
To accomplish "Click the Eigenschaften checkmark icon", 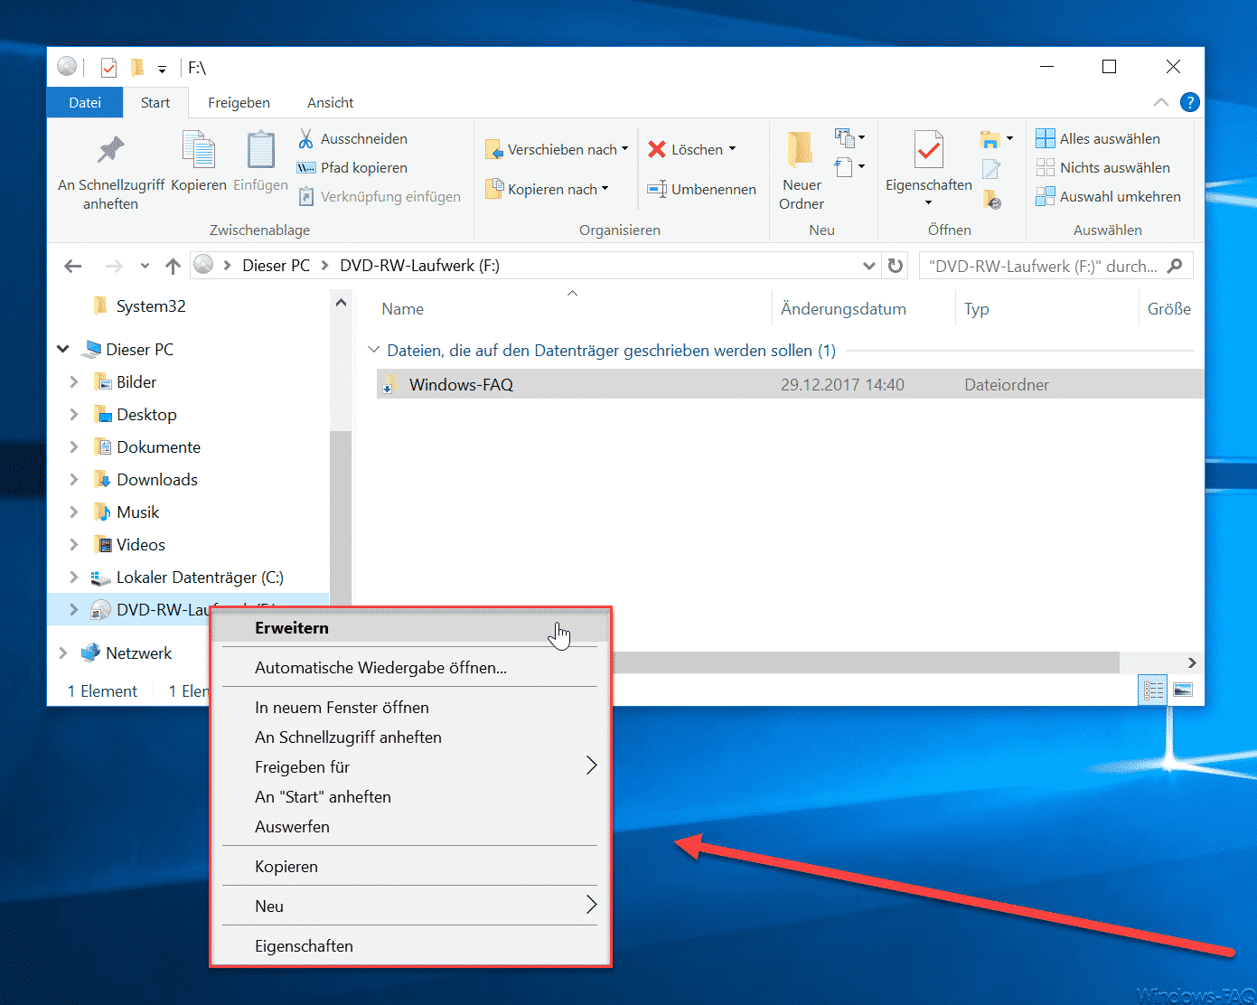I will 928,150.
